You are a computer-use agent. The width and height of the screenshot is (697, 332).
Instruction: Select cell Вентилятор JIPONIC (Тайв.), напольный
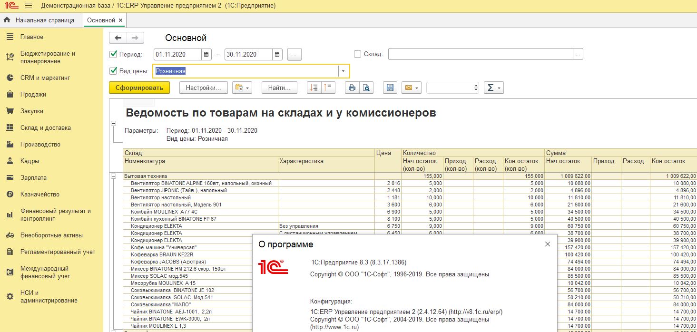pyautogui.click(x=200, y=190)
